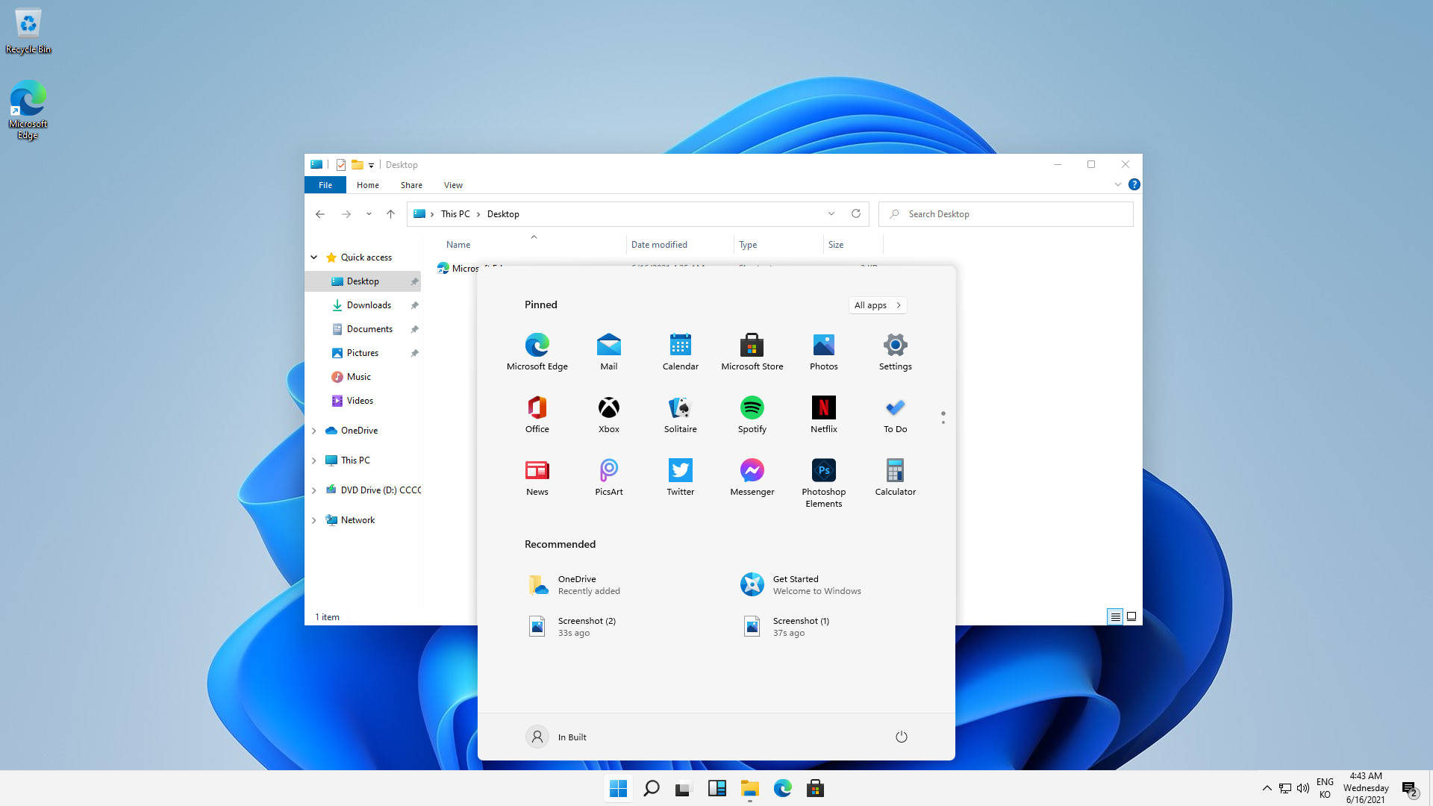Open the address bar history dropdown

pyautogui.click(x=831, y=214)
